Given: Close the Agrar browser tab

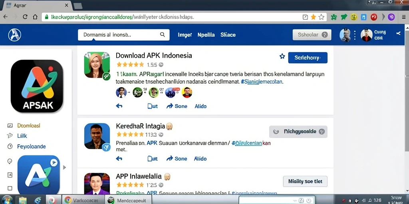Looking at the screenshot, I should point(66,5).
